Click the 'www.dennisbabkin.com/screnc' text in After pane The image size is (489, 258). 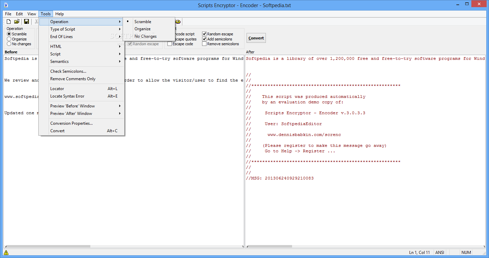point(304,135)
